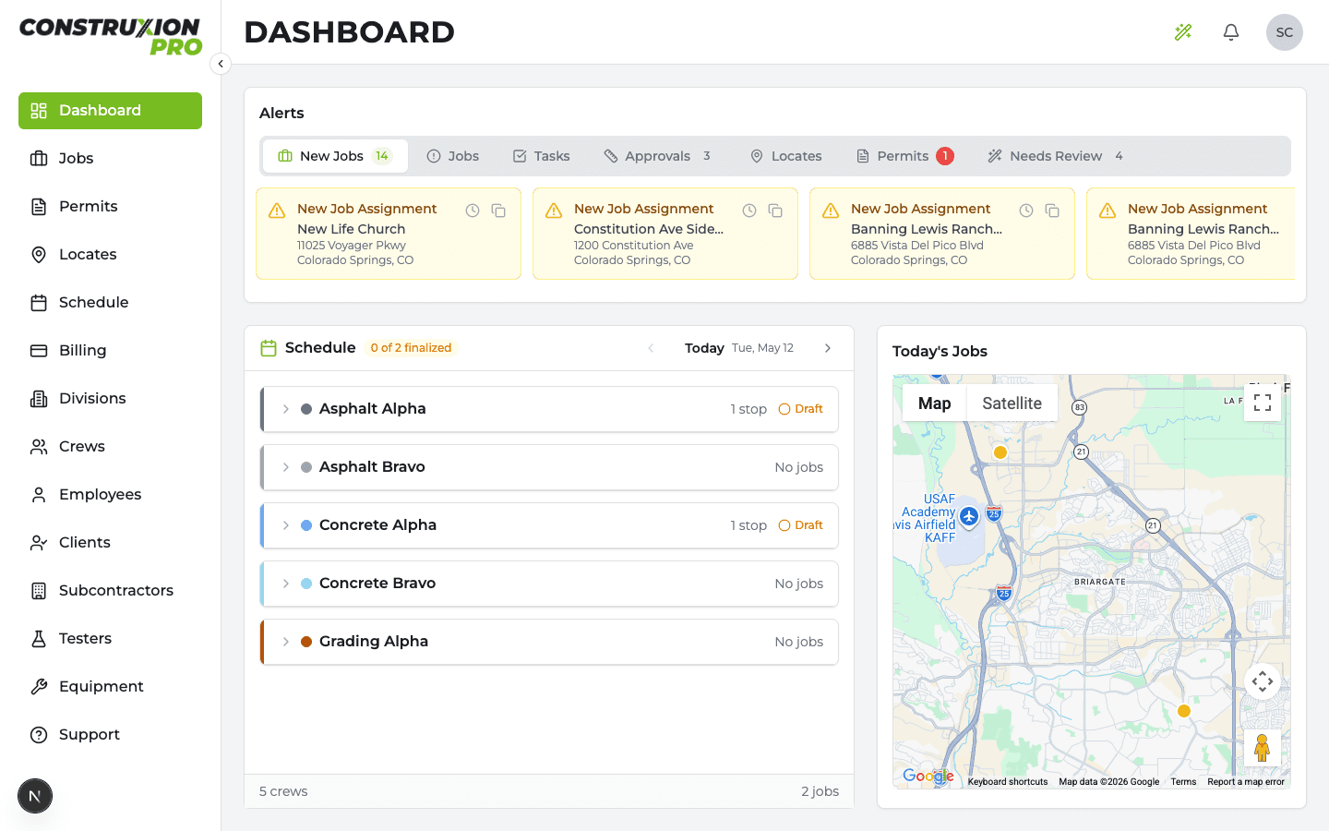This screenshot has width=1329, height=831.
Task: Open Jobs in the sidebar
Action: [110, 159]
